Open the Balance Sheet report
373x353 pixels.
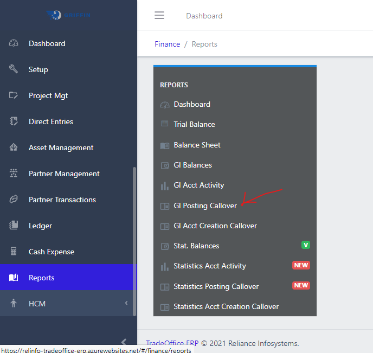(x=197, y=145)
